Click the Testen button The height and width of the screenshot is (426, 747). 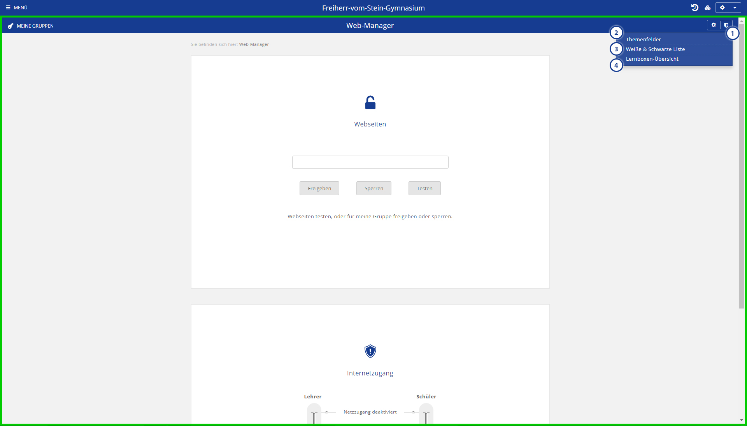(424, 188)
